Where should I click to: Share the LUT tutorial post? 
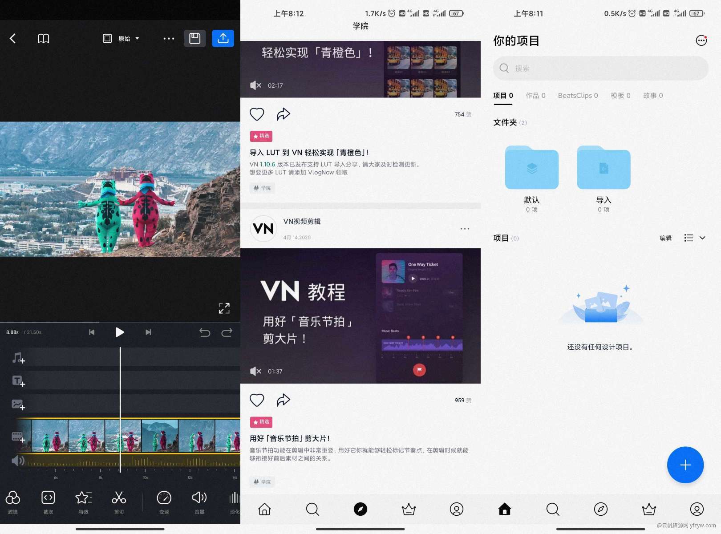pos(284,114)
